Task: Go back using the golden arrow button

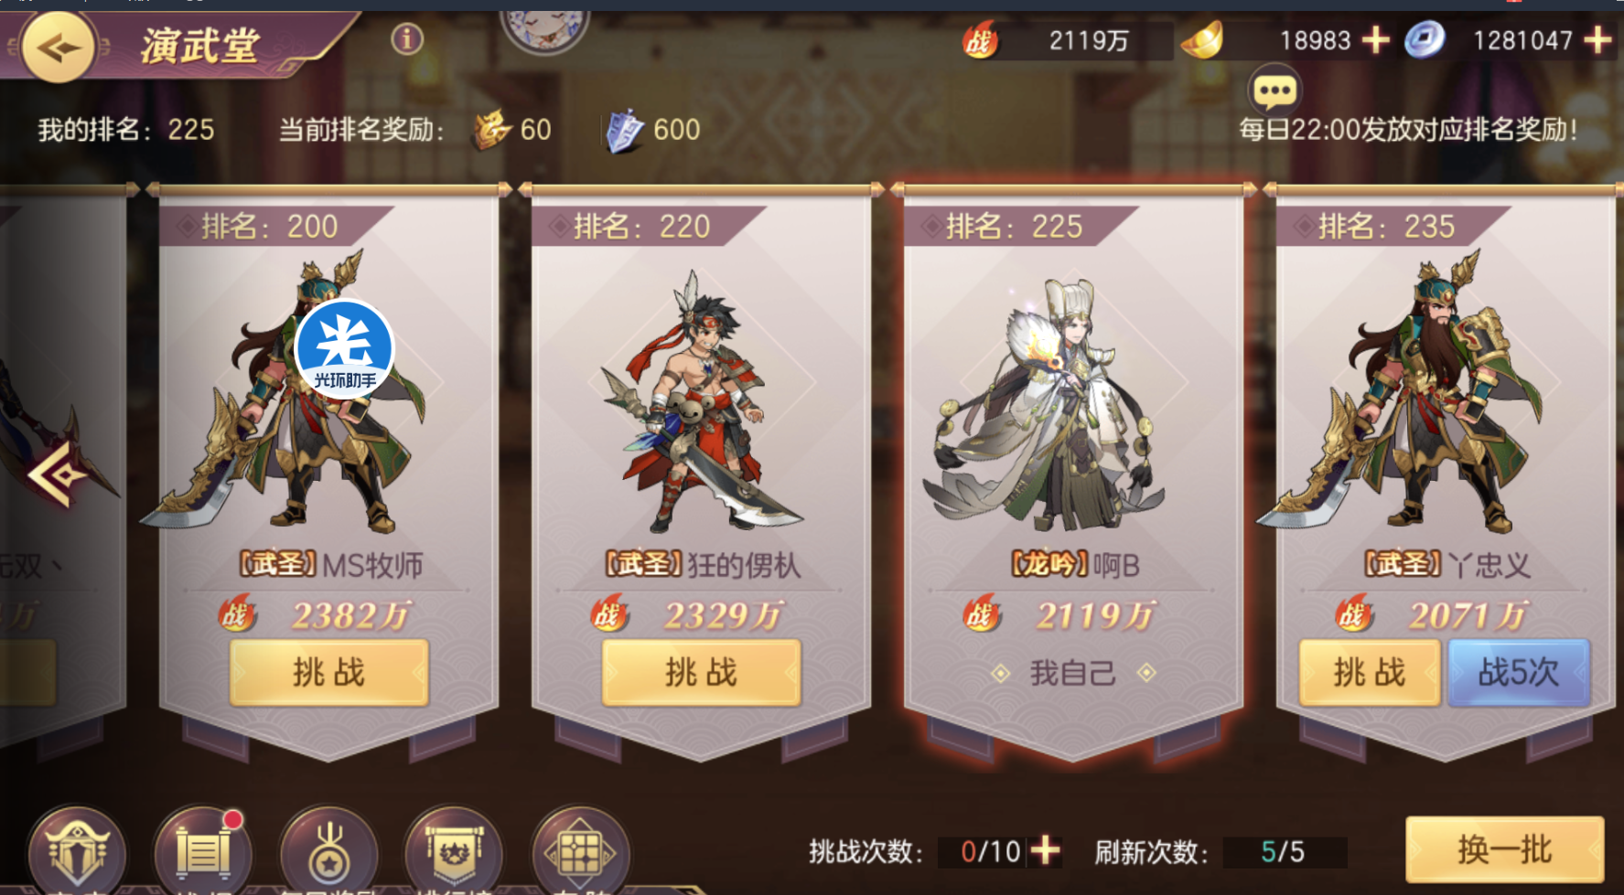Action: point(59,47)
